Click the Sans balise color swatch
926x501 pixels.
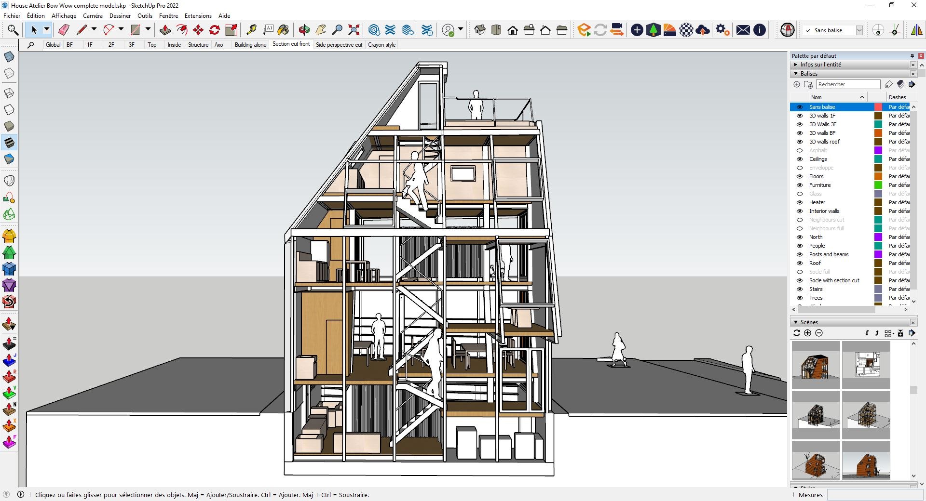(x=878, y=107)
